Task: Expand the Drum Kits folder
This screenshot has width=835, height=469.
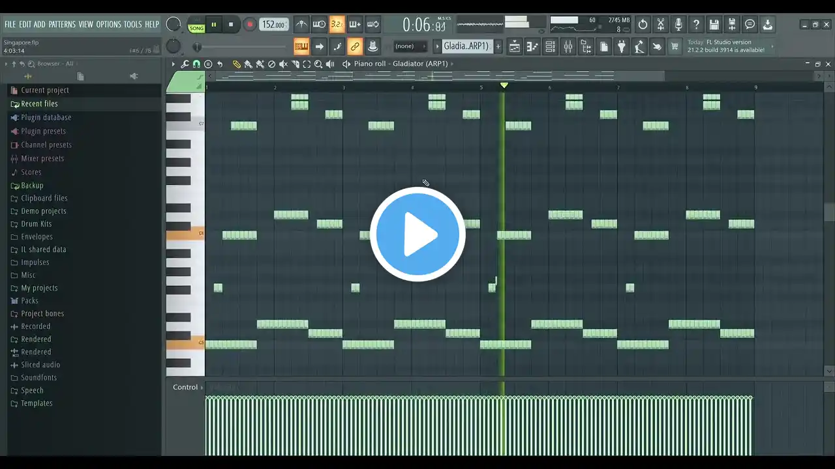Action: coord(36,223)
